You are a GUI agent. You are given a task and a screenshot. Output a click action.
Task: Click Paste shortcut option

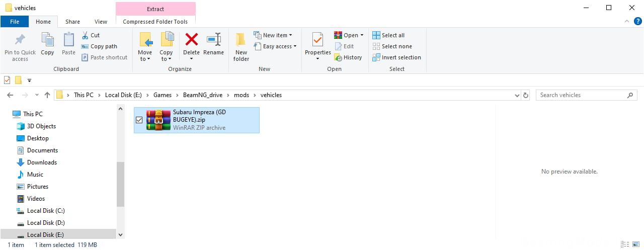coord(104,57)
